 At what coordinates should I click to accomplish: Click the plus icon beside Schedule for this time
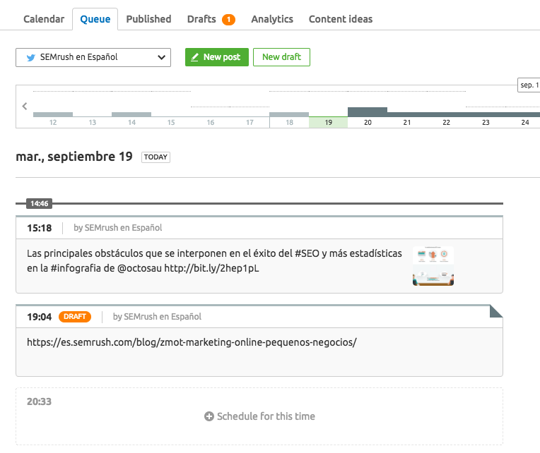click(209, 416)
